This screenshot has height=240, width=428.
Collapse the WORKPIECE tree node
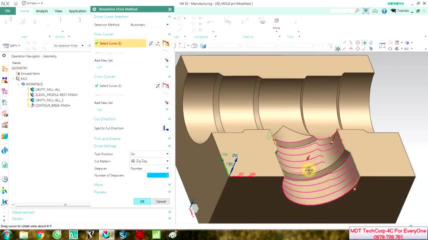[18, 84]
